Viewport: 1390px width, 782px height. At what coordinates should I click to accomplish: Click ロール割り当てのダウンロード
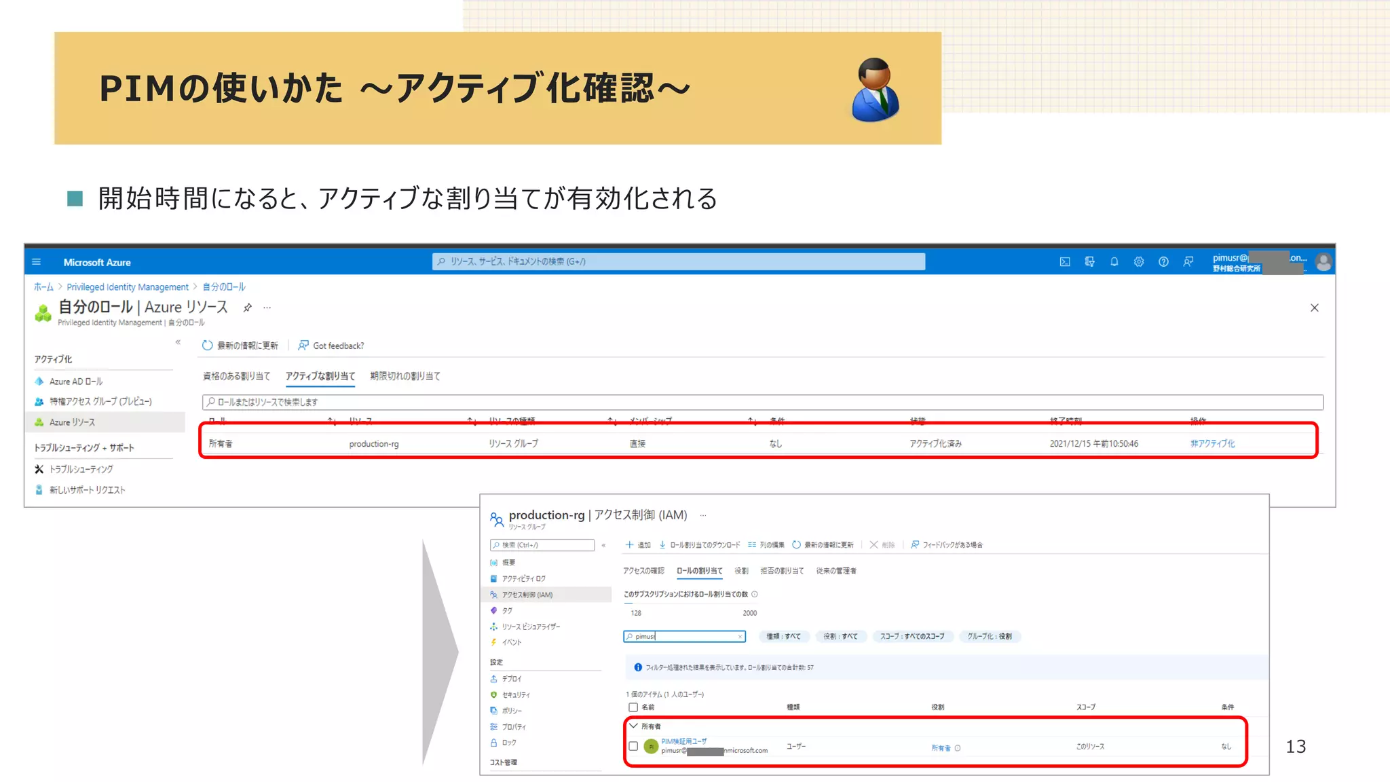pyautogui.click(x=700, y=545)
